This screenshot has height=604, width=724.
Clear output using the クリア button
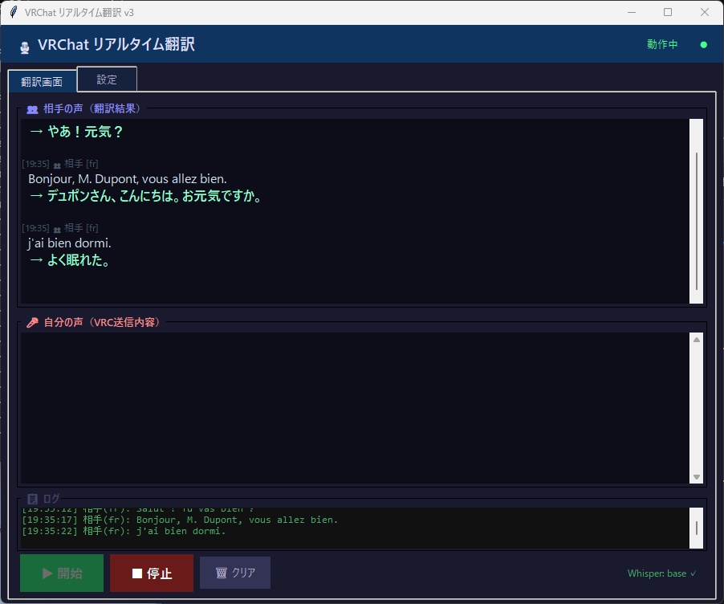(235, 573)
